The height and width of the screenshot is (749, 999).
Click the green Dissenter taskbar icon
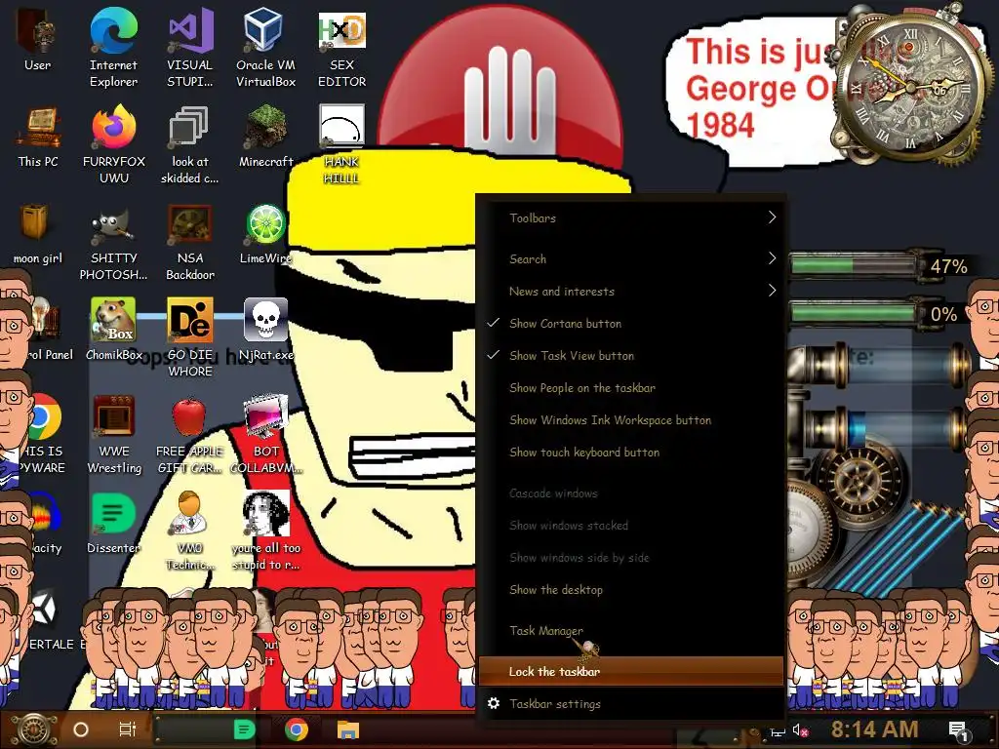(x=244, y=729)
